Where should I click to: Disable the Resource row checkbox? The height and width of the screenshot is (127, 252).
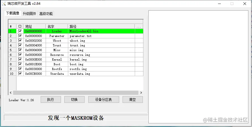(x=20, y=55)
